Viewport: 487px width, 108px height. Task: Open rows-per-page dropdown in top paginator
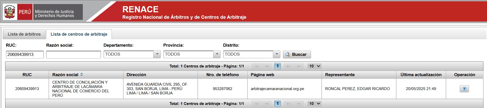click(x=315, y=66)
